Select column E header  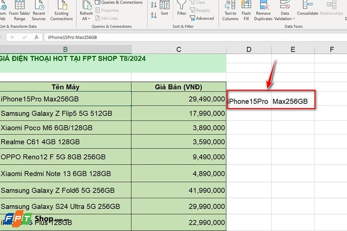pyautogui.click(x=293, y=49)
